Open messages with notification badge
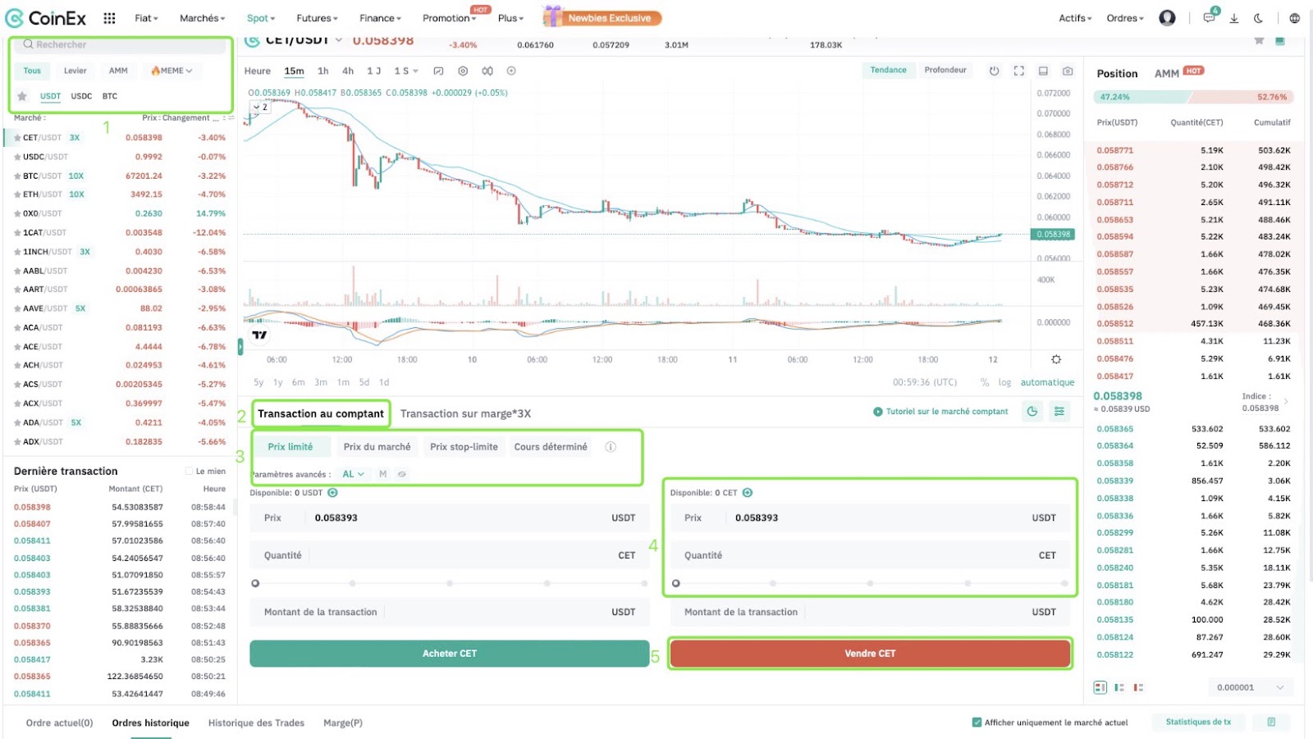This screenshot has width=1313, height=739. tap(1209, 18)
